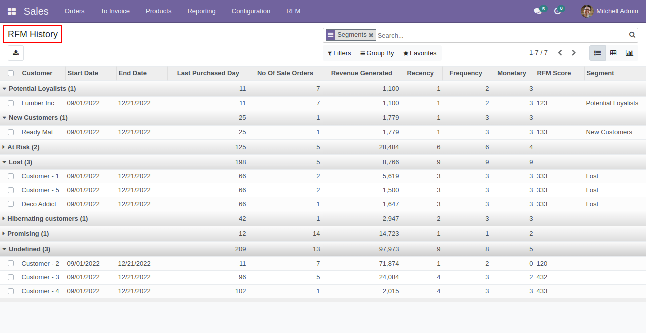The width and height of the screenshot is (646, 333).
Task: Sort by Start Date column header
Action: [91, 73]
